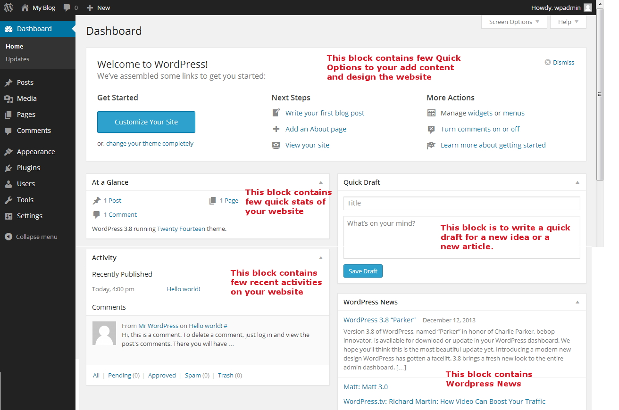Viewport: 619px width, 410px height.
Task: Click the Mr WordPress comment avatar thumbnail
Action: point(104,333)
